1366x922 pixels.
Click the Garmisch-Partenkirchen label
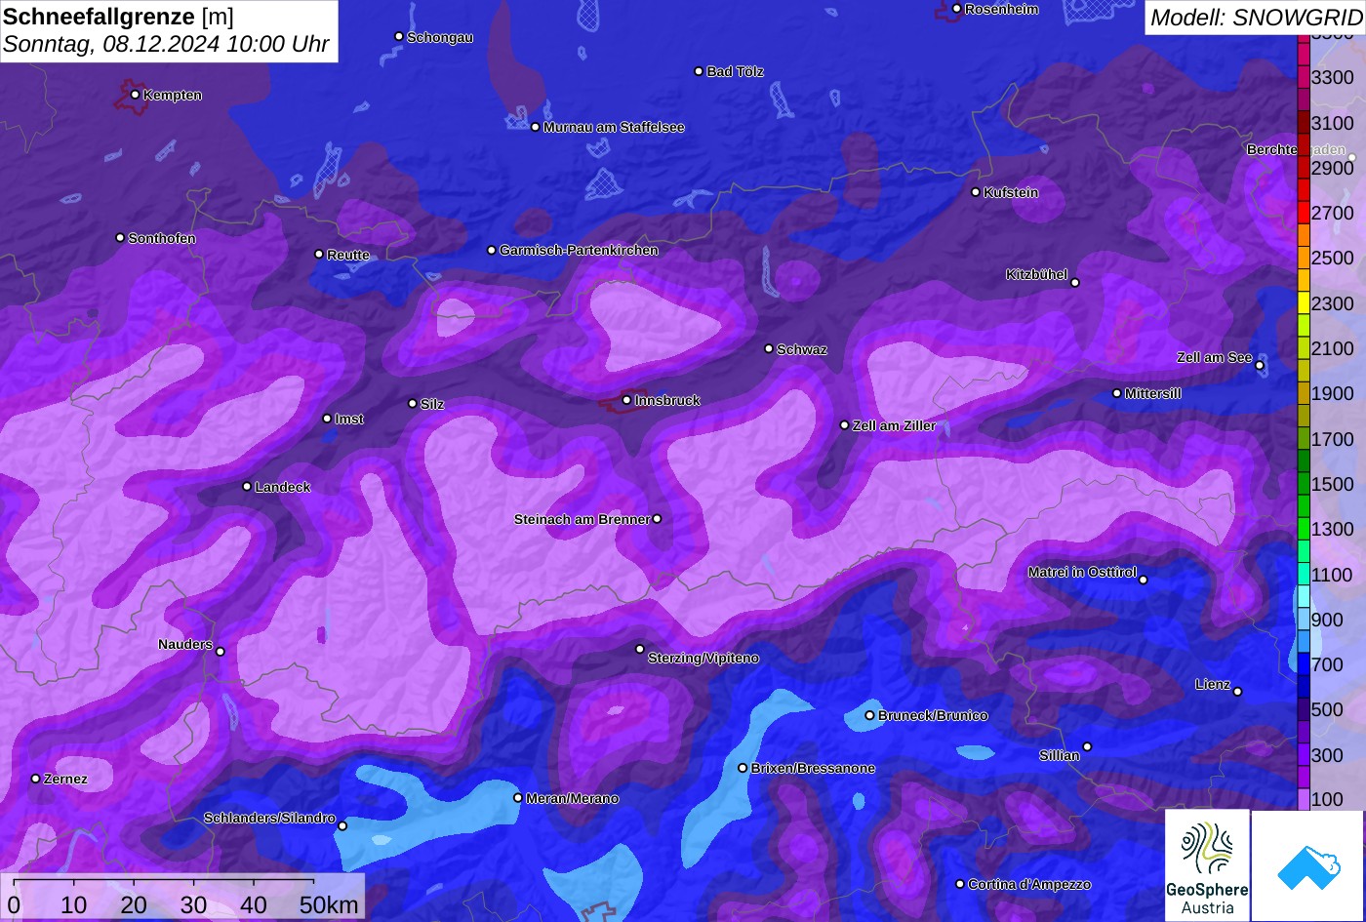pos(579,250)
